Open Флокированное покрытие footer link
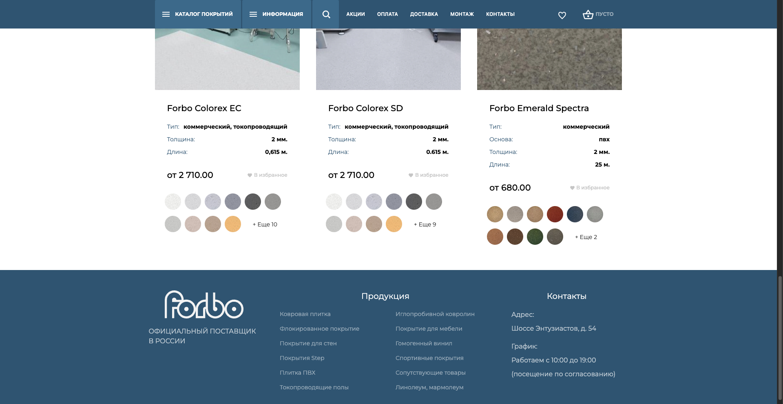The height and width of the screenshot is (404, 783). click(319, 329)
